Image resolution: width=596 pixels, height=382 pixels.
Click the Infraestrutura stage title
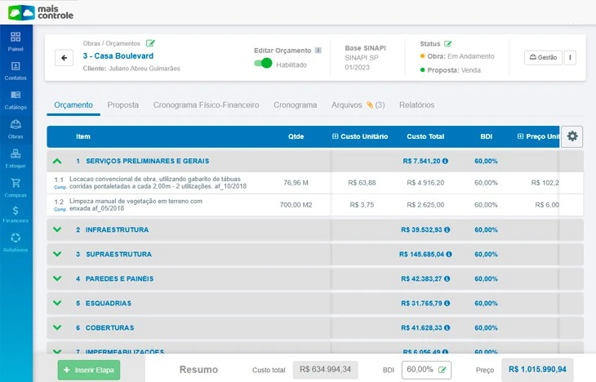tap(117, 229)
